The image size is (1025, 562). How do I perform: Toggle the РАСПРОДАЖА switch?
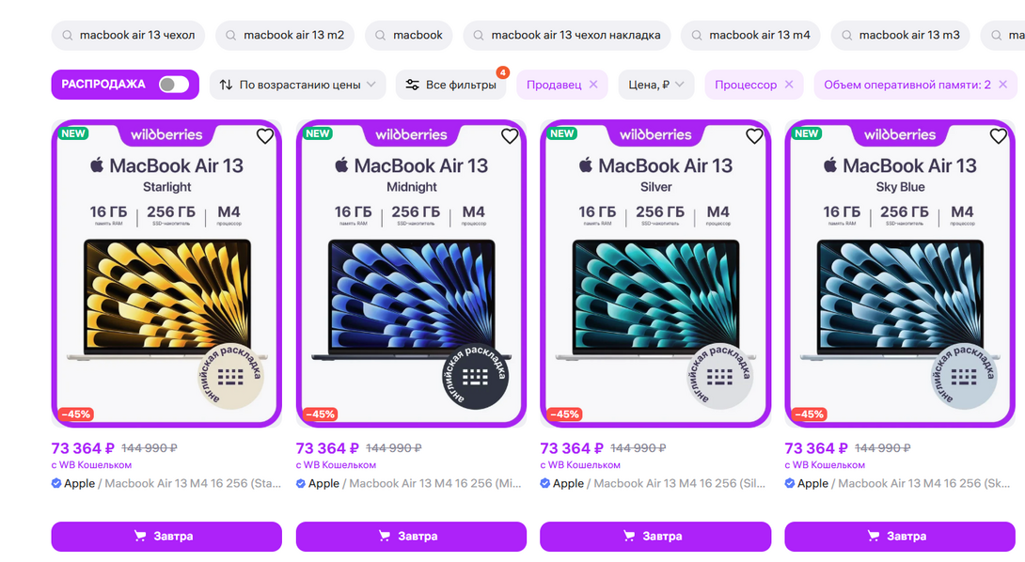pyautogui.click(x=174, y=85)
